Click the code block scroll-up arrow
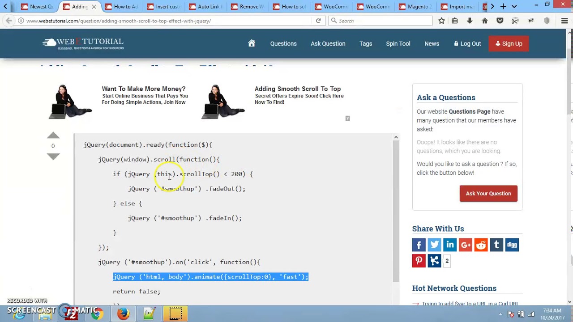This screenshot has height=322, width=573. tap(396, 137)
